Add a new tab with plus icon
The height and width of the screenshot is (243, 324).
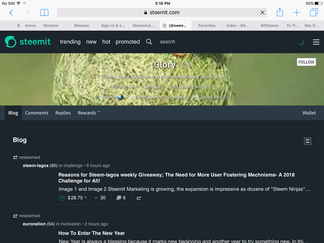pos(297,12)
